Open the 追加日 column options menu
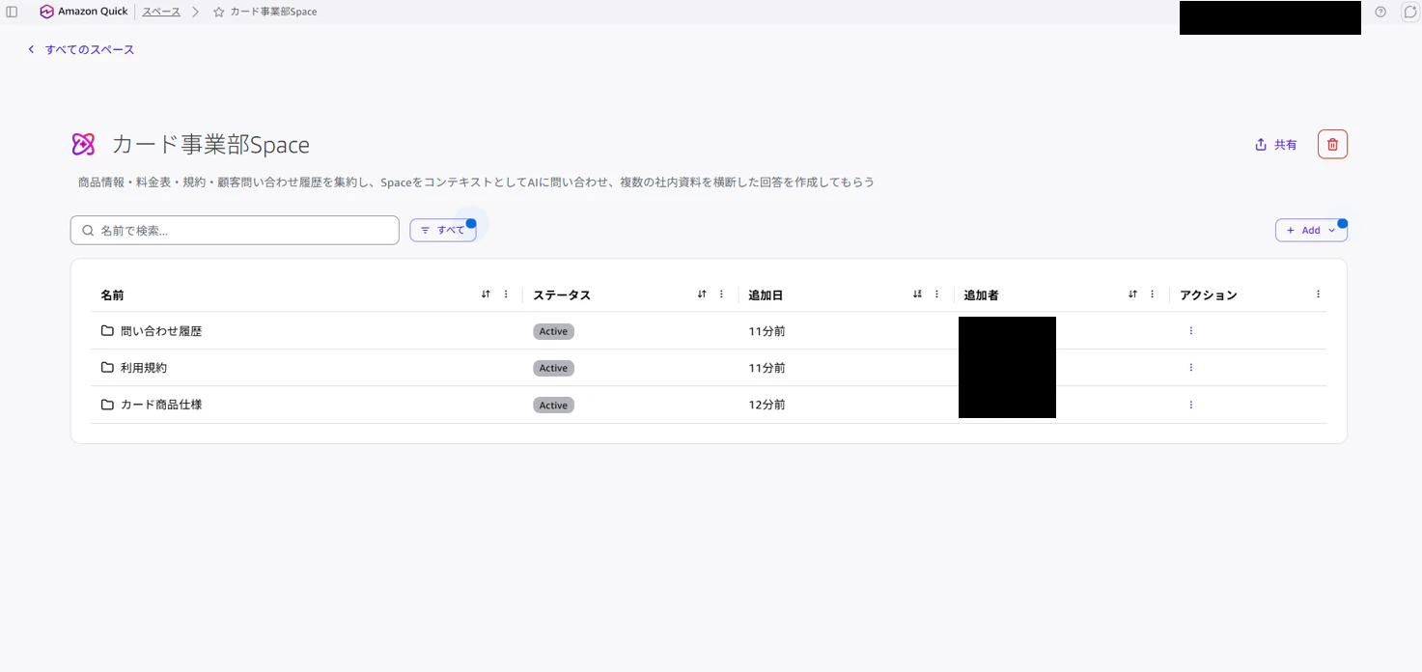 coord(936,294)
